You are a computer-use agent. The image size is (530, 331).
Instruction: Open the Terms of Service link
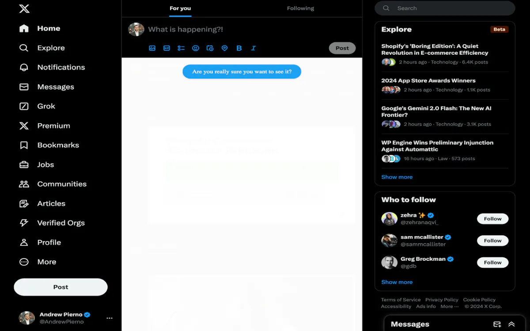[x=401, y=300]
